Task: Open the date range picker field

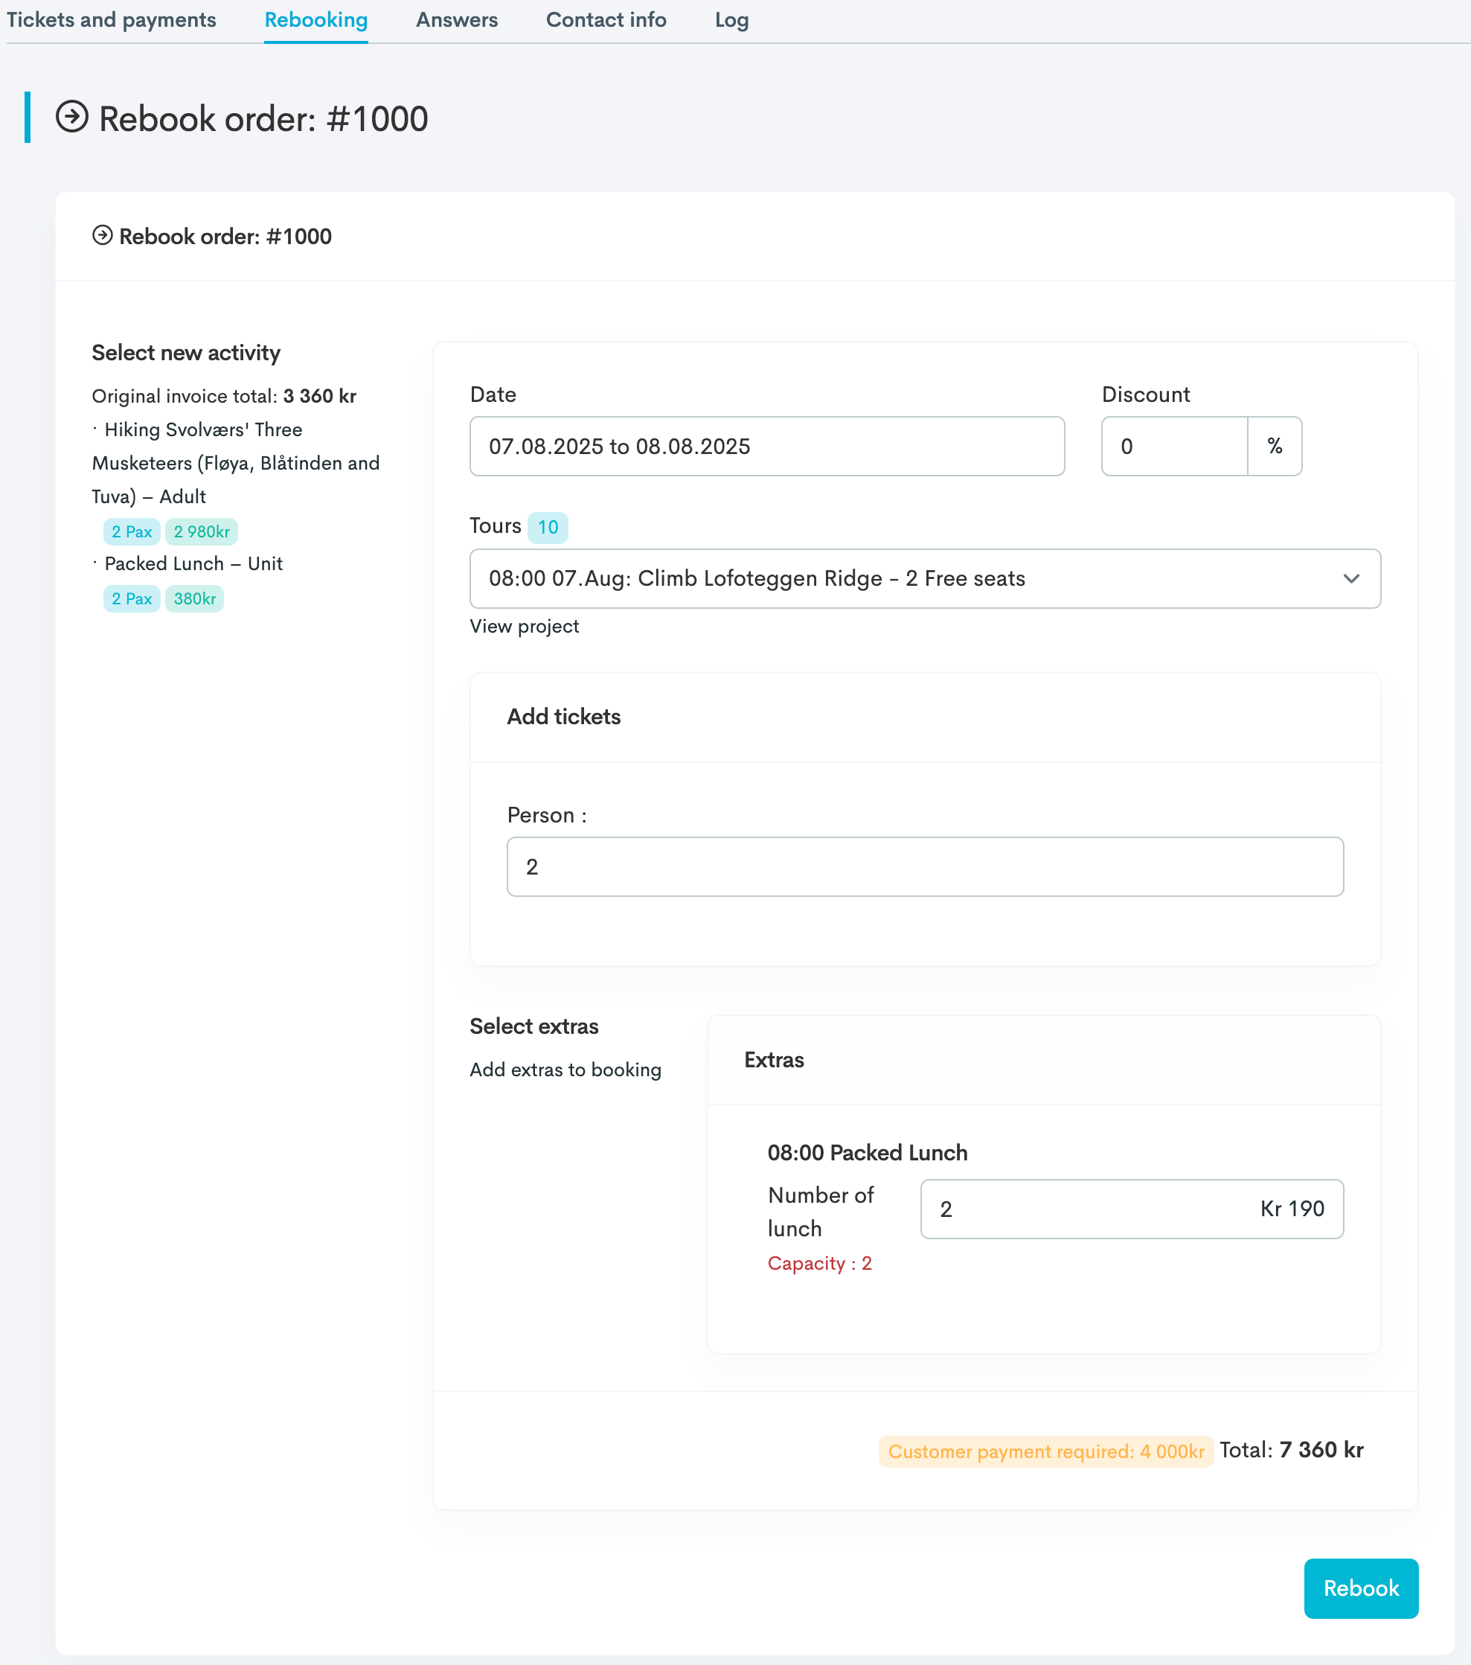Action: [x=766, y=447]
